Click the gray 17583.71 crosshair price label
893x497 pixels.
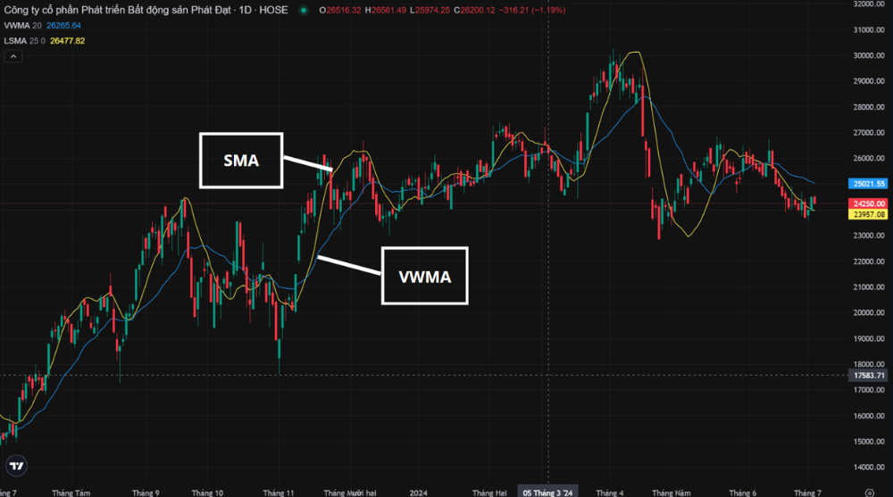868,376
